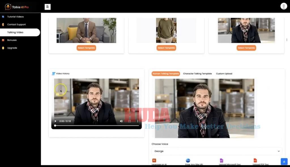Click the Upload Microsoft Doc icon
Image resolution: width=290 pixels, height=167 pixels.
pyautogui.click(x=221, y=160)
